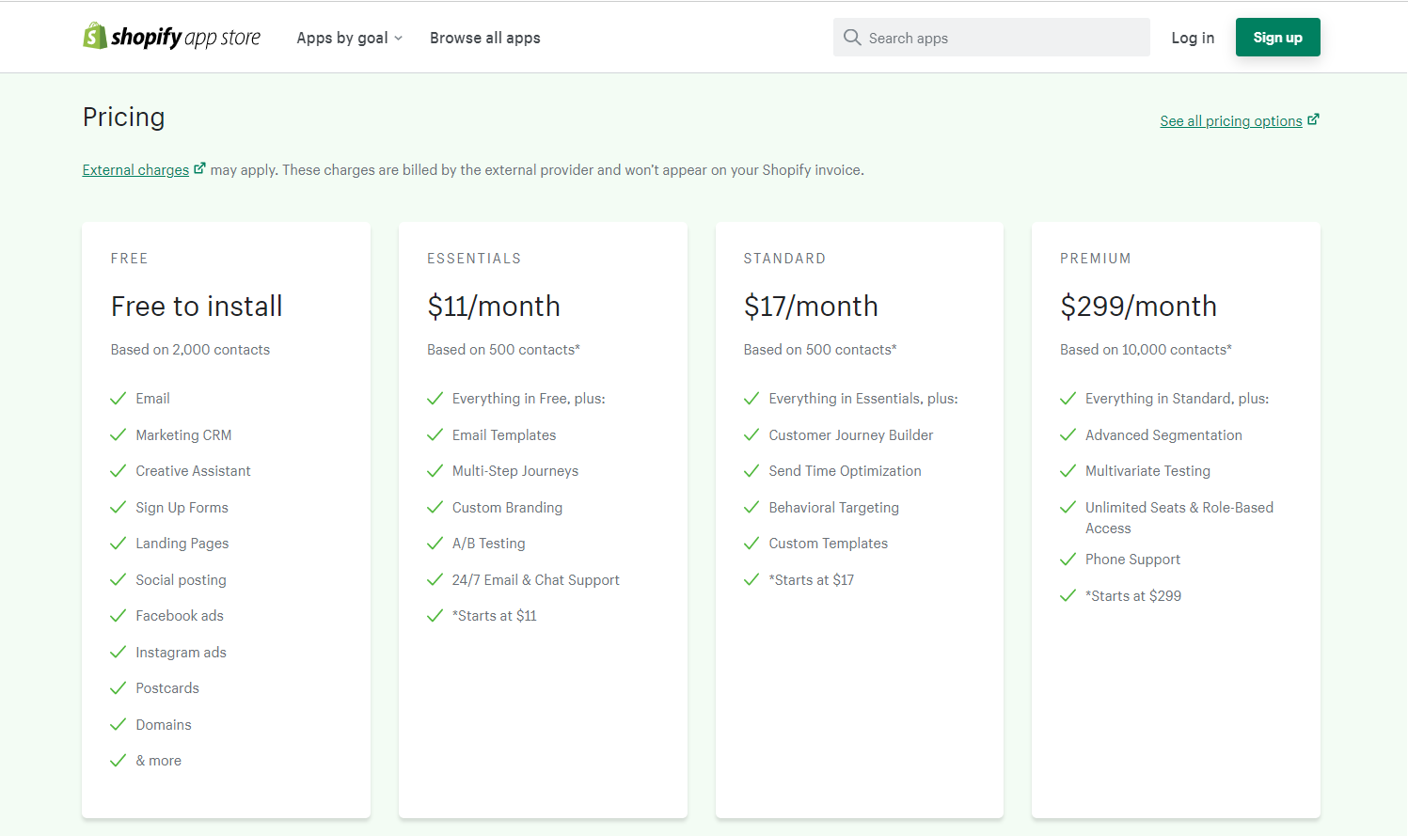Click the checkmark beside A/B Testing
This screenshot has height=836, width=1408.
tap(435, 544)
